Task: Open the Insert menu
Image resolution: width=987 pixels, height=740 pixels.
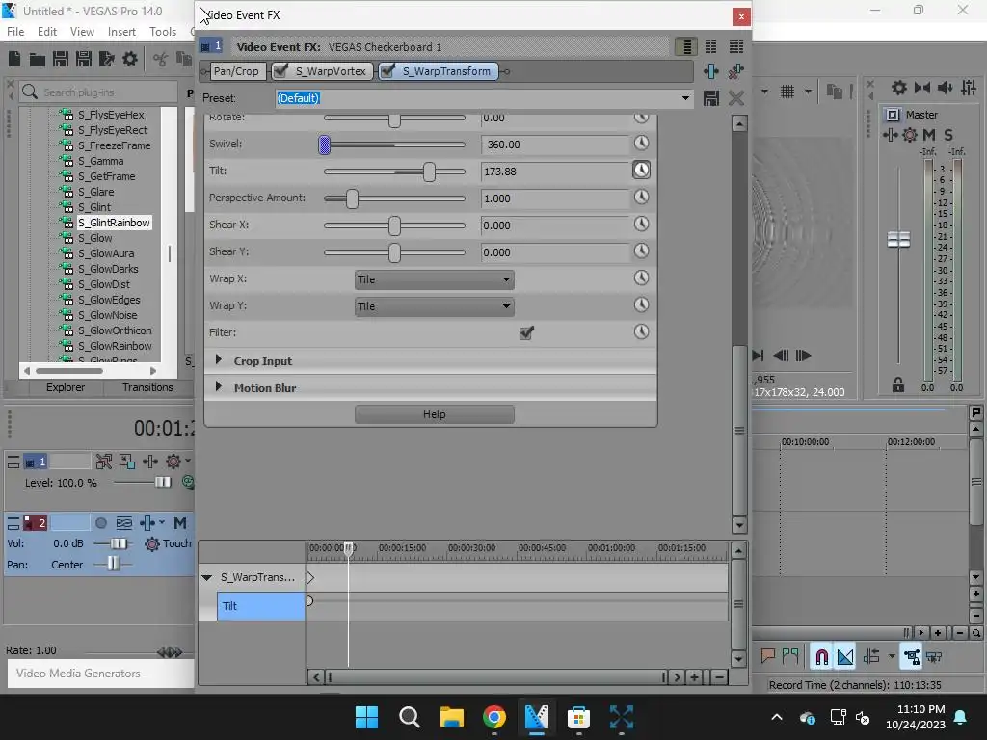Action: pos(121,32)
